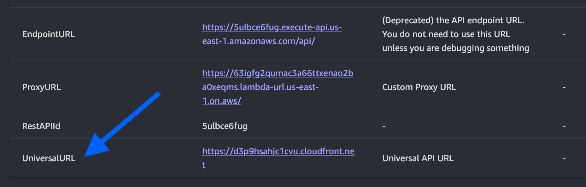Select the Custom Proxy URL description text

pyautogui.click(x=419, y=87)
